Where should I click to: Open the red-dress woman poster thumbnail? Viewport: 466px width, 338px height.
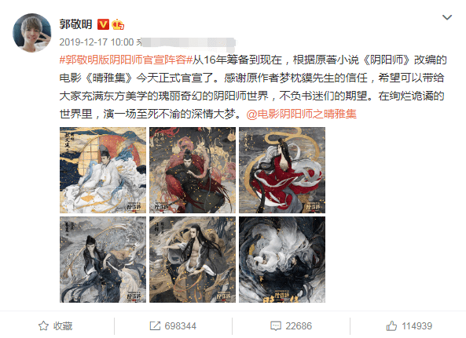pos(282,170)
